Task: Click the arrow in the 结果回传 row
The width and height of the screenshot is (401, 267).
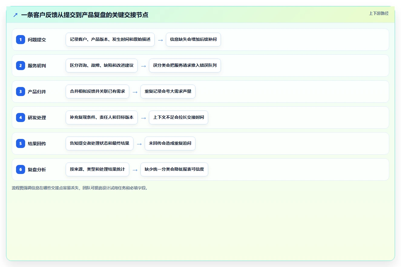Action: point(139,144)
